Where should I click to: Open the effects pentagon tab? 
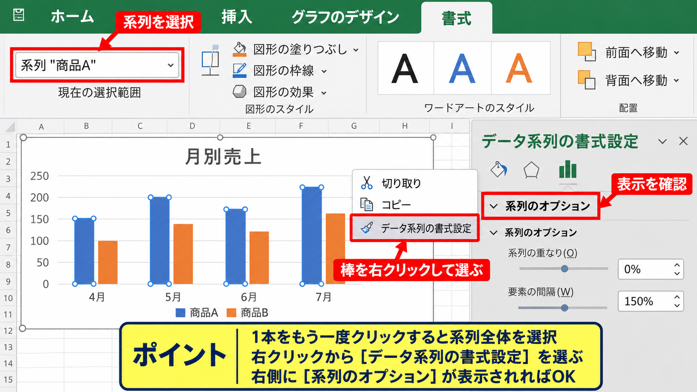point(532,170)
